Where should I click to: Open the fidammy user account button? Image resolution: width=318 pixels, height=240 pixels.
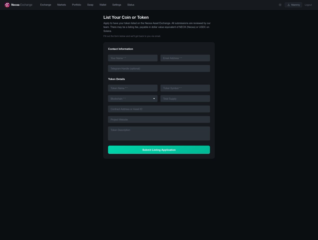click(x=293, y=5)
